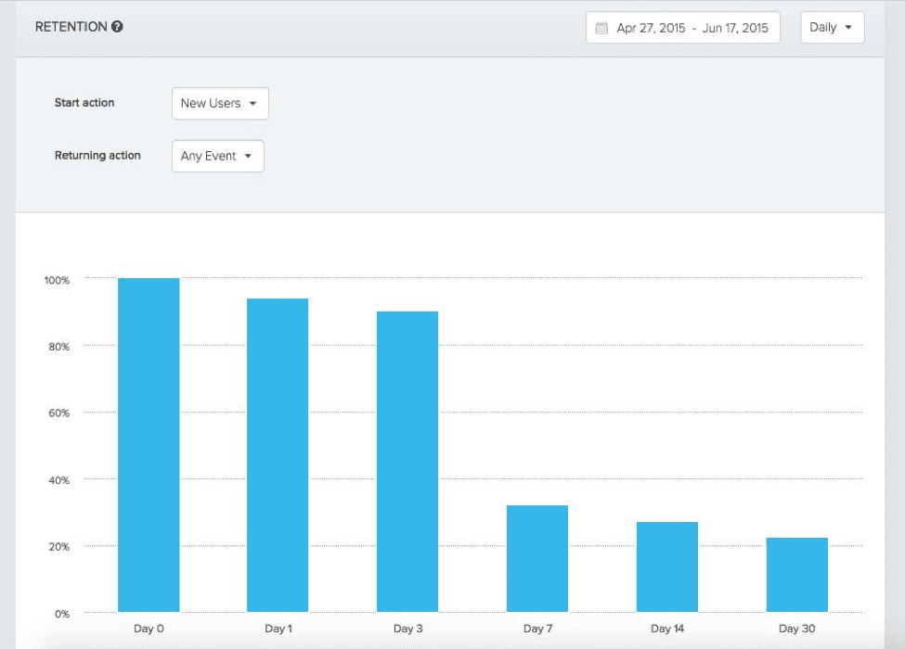Click the Day 7 bar

[537, 559]
